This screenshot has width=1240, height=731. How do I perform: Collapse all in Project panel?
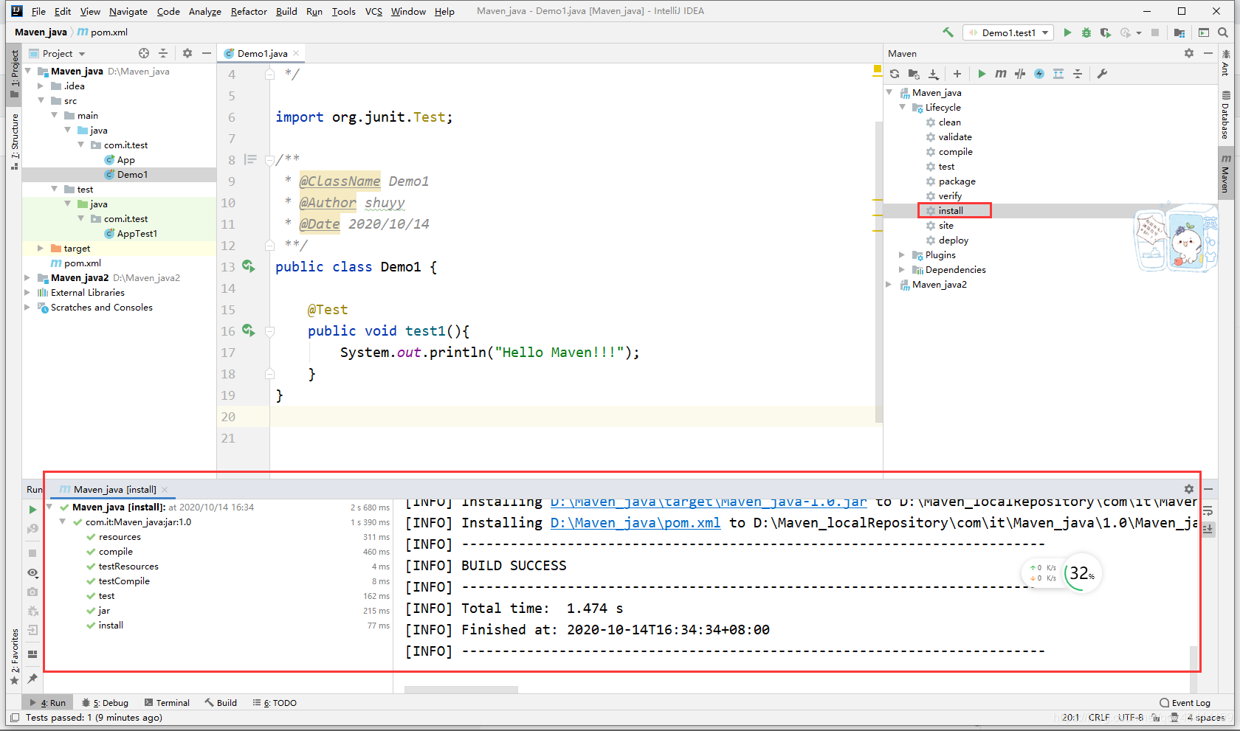163,53
